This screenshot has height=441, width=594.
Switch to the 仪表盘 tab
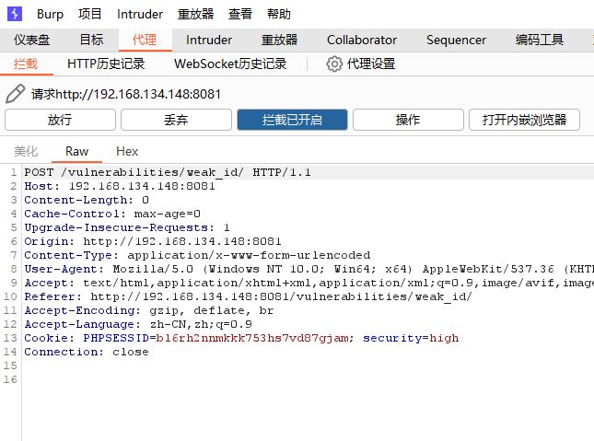tap(32, 40)
